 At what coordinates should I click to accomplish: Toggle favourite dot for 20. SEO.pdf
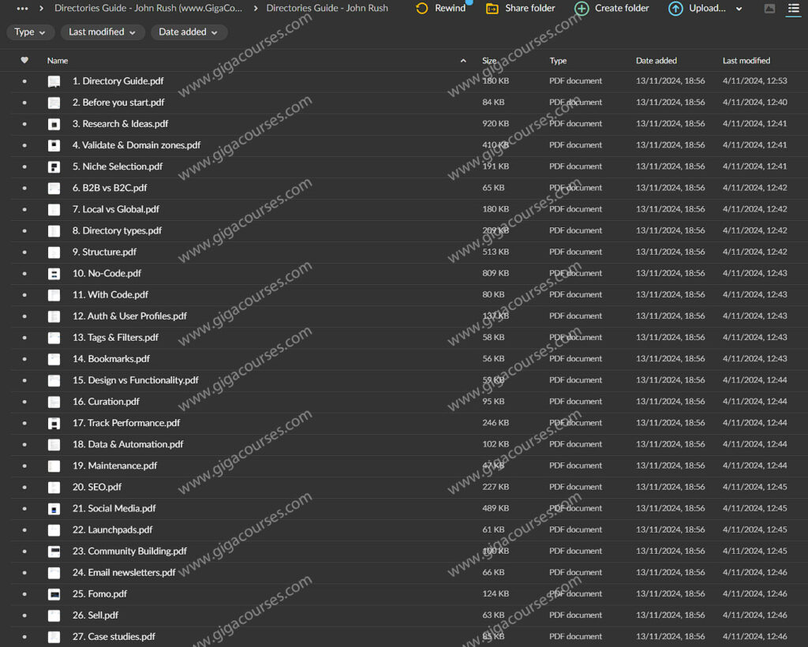point(24,488)
